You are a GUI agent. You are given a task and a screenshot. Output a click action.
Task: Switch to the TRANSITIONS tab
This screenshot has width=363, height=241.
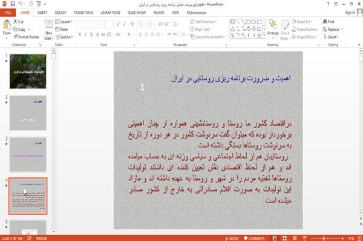(x=83, y=13)
